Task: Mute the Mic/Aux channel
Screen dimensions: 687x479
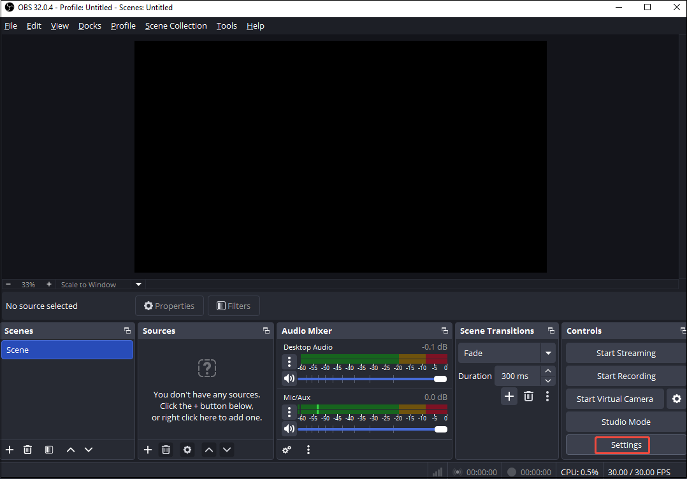Action: [x=289, y=429]
